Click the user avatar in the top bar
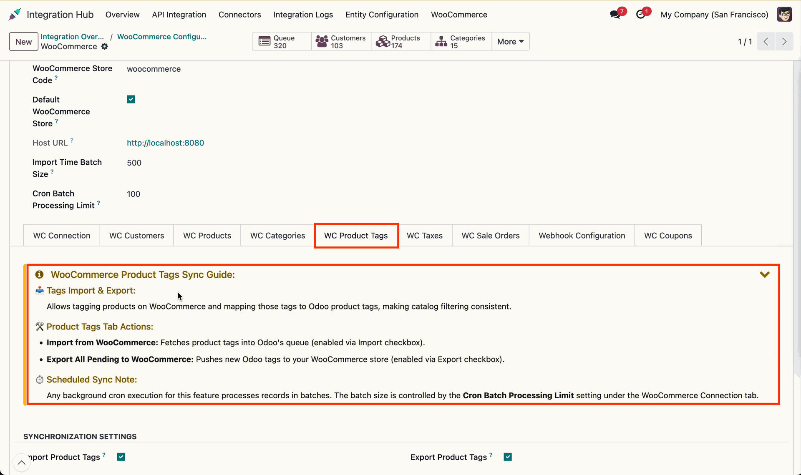The image size is (801, 475). click(x=784, y=15)
